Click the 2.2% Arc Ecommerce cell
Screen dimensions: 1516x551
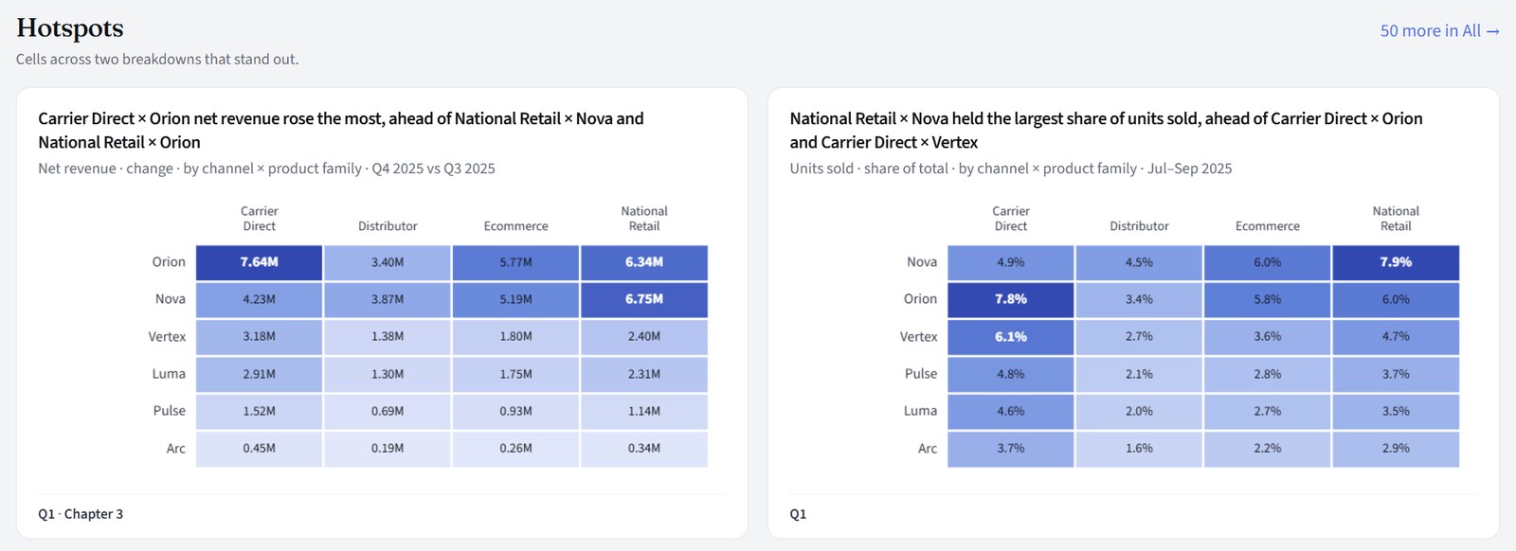tap(1268, 449)
